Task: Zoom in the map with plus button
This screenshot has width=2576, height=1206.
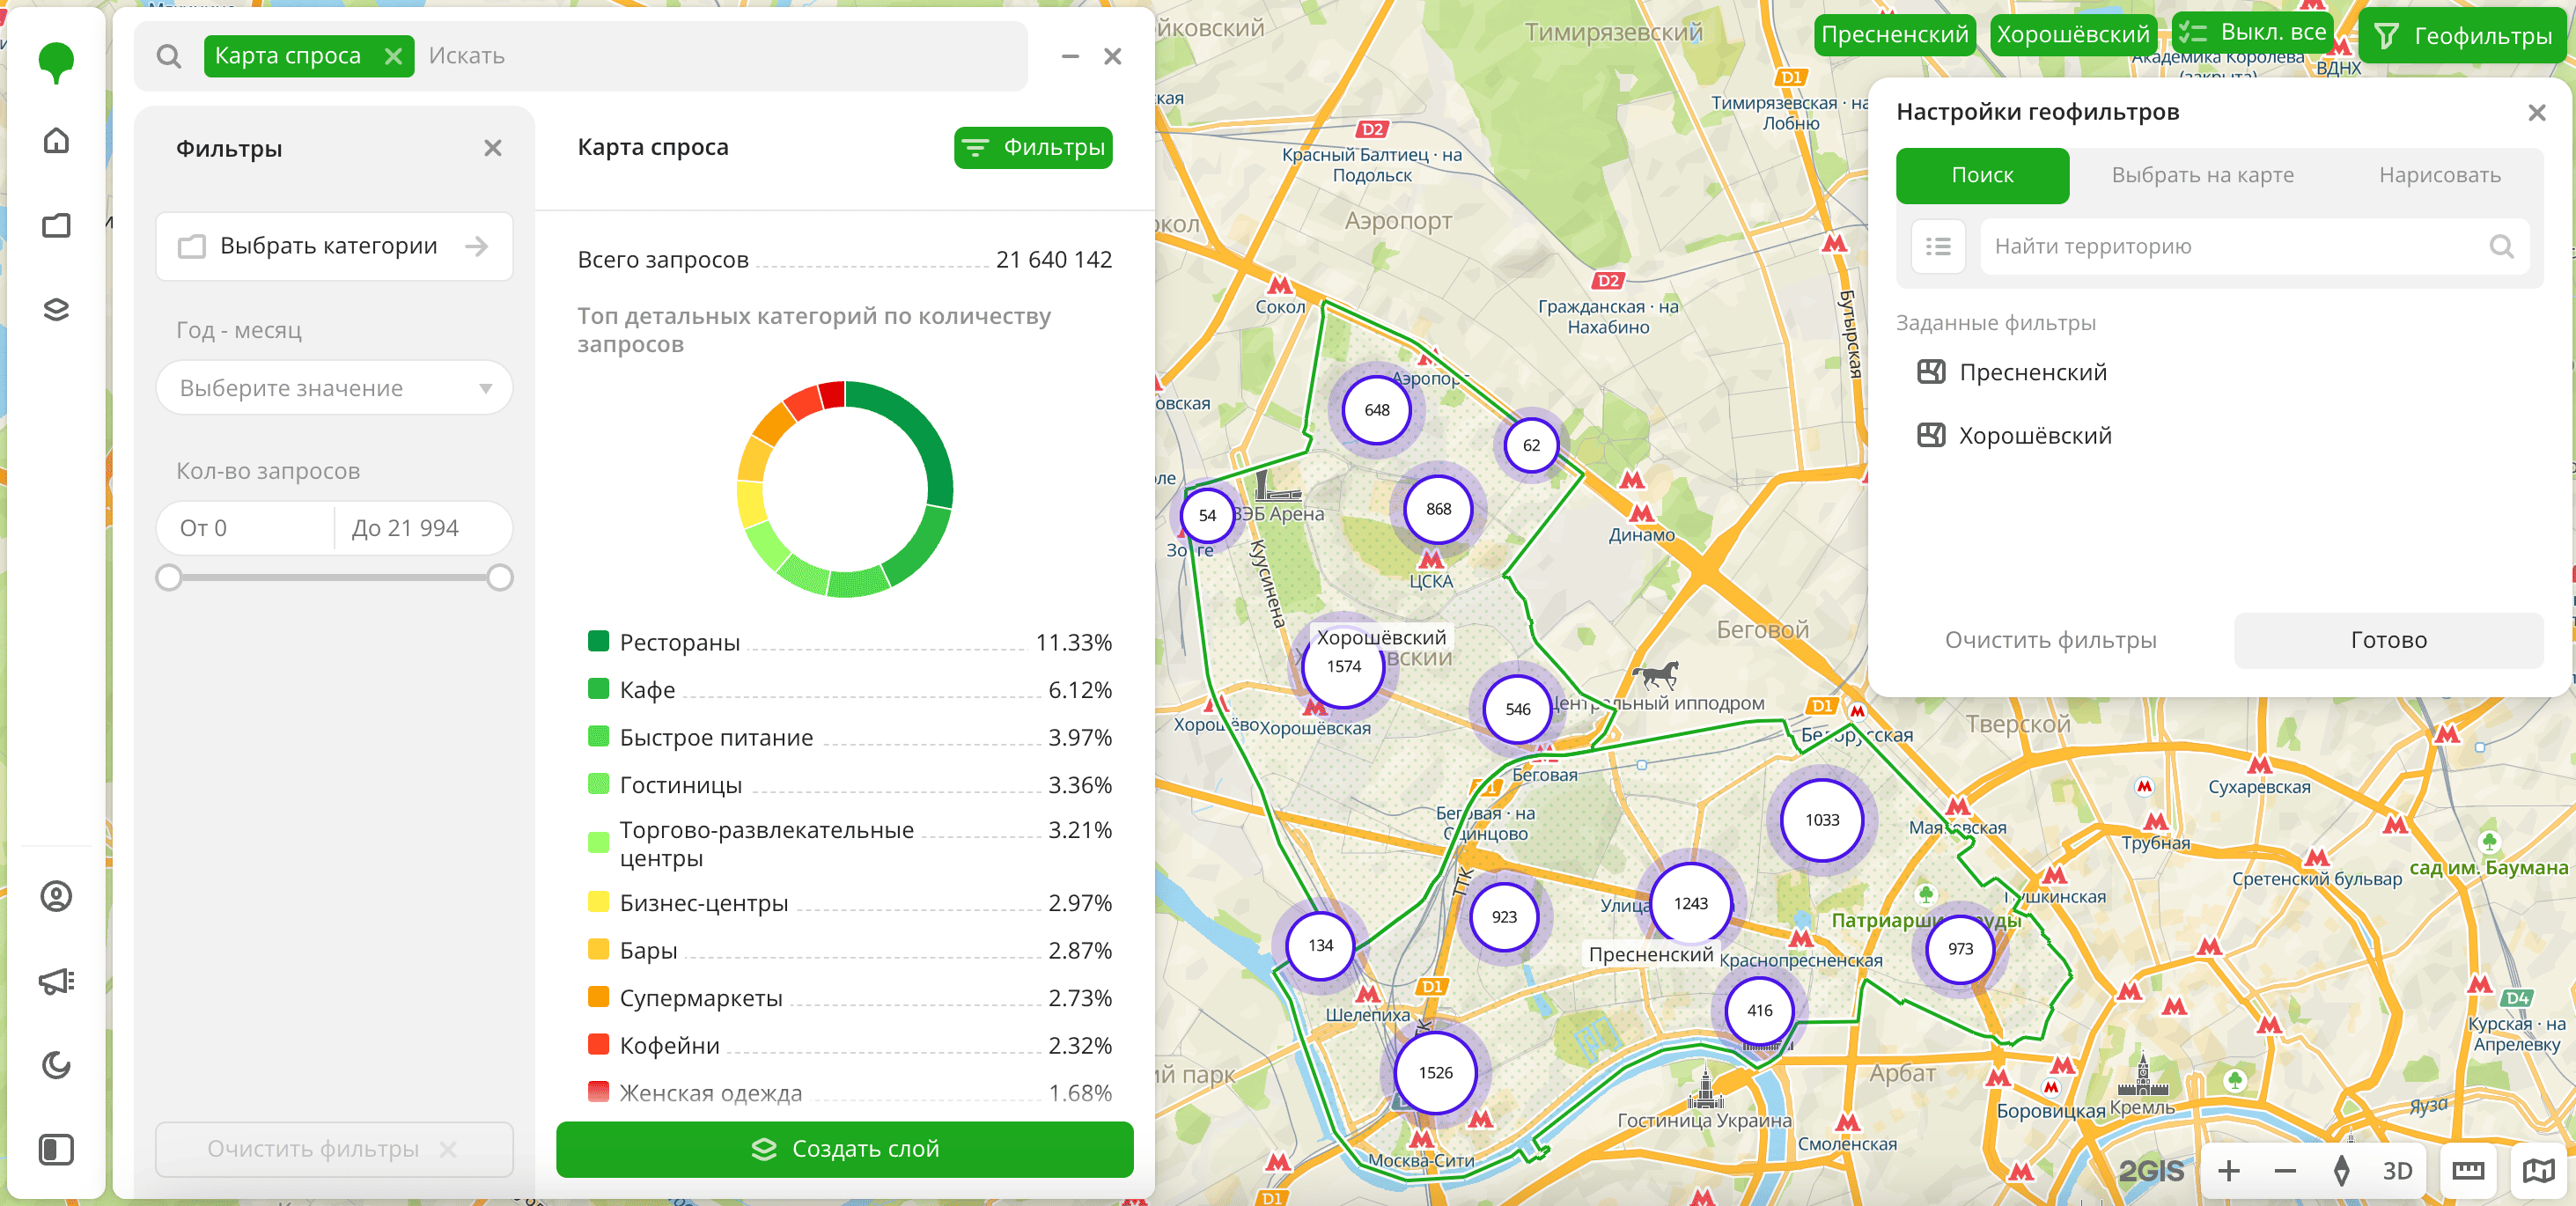Action: (x=2228, y=1170)
